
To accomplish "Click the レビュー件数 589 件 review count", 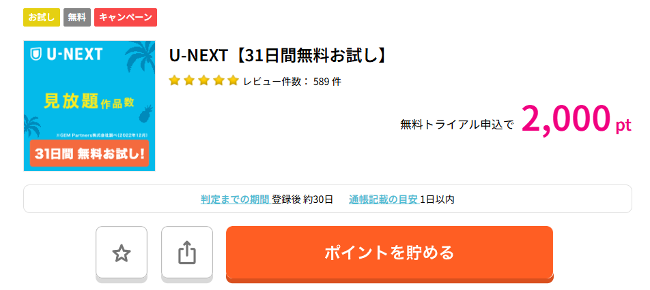I will [x=292, y=82].
